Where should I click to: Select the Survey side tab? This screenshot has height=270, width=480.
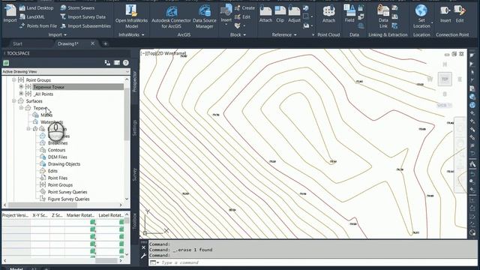(134, 175)
